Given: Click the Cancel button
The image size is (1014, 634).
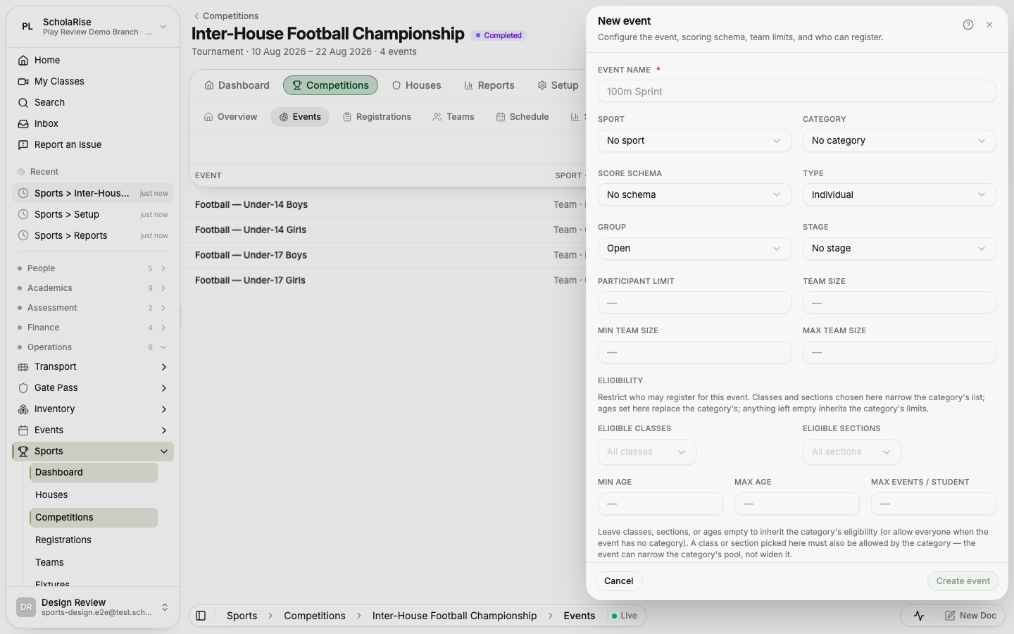Looking at the screenshot, I should [x=619, y=581].
